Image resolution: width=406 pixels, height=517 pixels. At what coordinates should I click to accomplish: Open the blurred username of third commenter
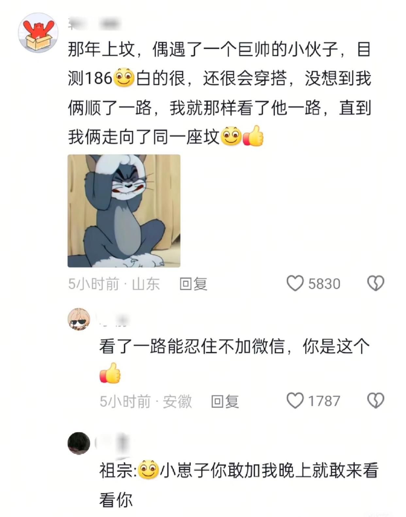pyautogui.click(x=113, y=443)
